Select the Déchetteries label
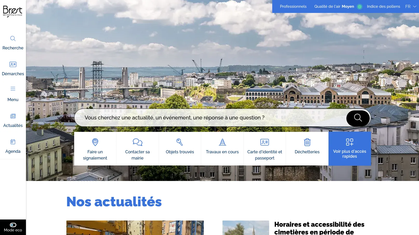Screen dimensions: 419x235 (307, 152)
